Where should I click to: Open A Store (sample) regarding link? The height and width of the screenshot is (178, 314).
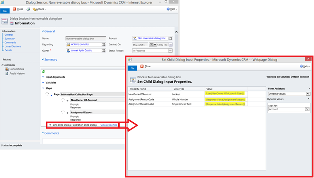pyautogui.click(x=80, y=44)
